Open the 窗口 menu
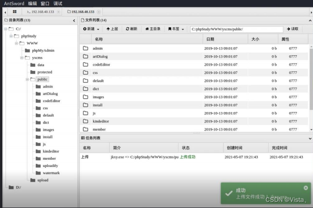This screenshot has width=313, height=208. click(x=45, y=3)
